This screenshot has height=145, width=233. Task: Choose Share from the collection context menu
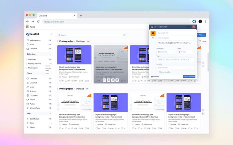pyautogui.click(x=47, y=71)
